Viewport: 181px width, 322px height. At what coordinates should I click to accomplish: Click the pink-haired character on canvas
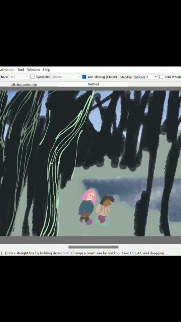tap(87, 207)
